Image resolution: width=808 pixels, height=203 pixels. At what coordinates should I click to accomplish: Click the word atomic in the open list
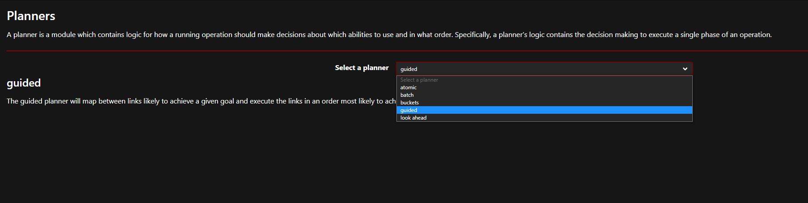point(408,87)
